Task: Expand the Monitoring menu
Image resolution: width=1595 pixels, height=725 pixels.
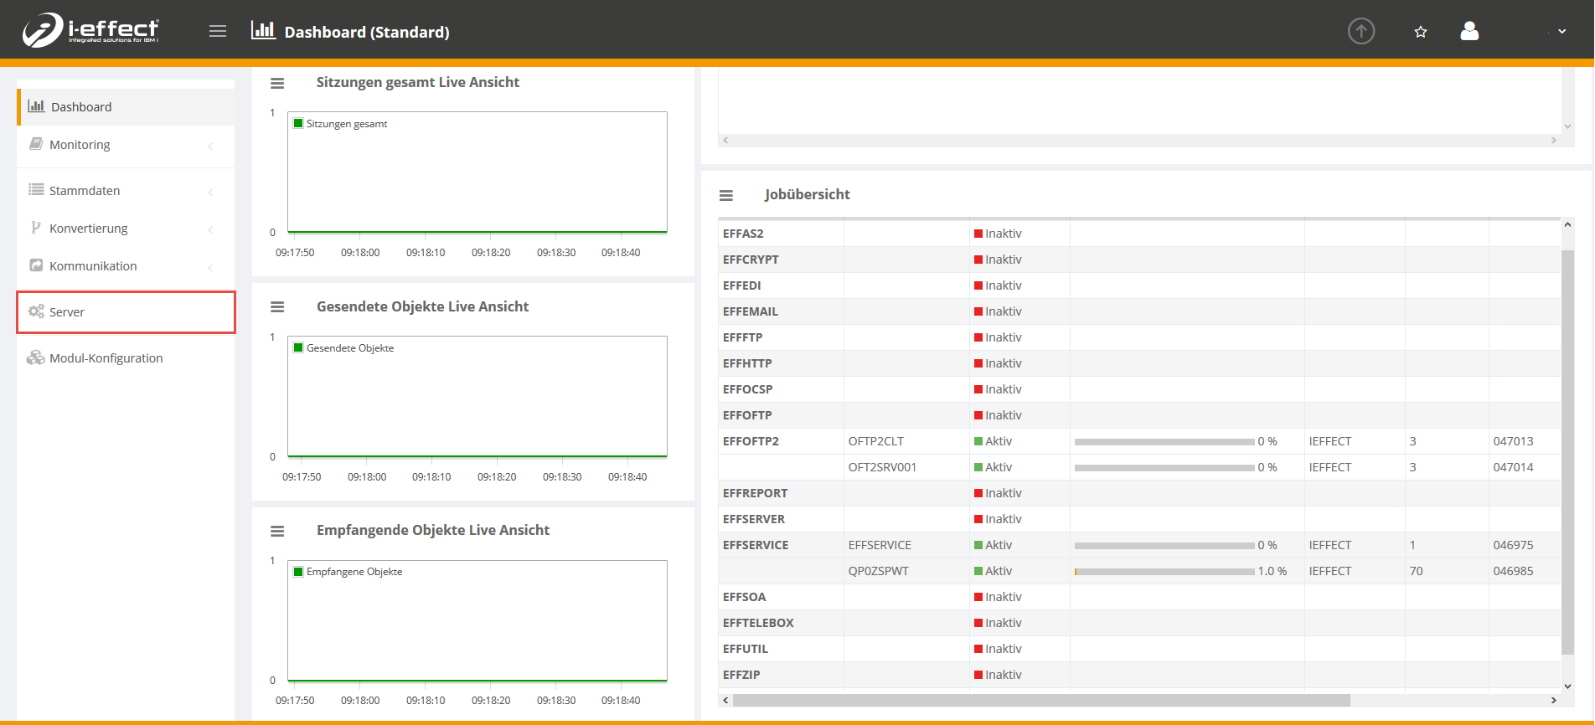Action: pyautogui.click(x=80, y=145)
